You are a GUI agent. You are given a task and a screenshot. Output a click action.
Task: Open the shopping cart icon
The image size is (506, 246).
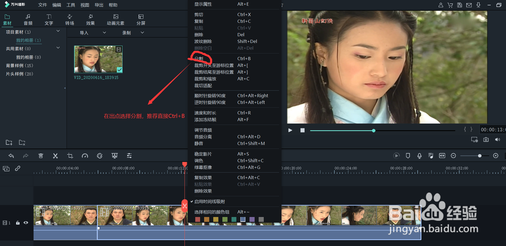click(450, 5)
